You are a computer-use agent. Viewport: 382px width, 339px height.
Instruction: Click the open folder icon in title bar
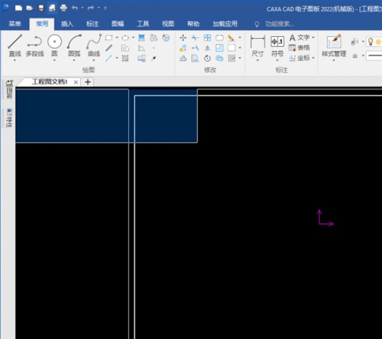click(29, 8)
